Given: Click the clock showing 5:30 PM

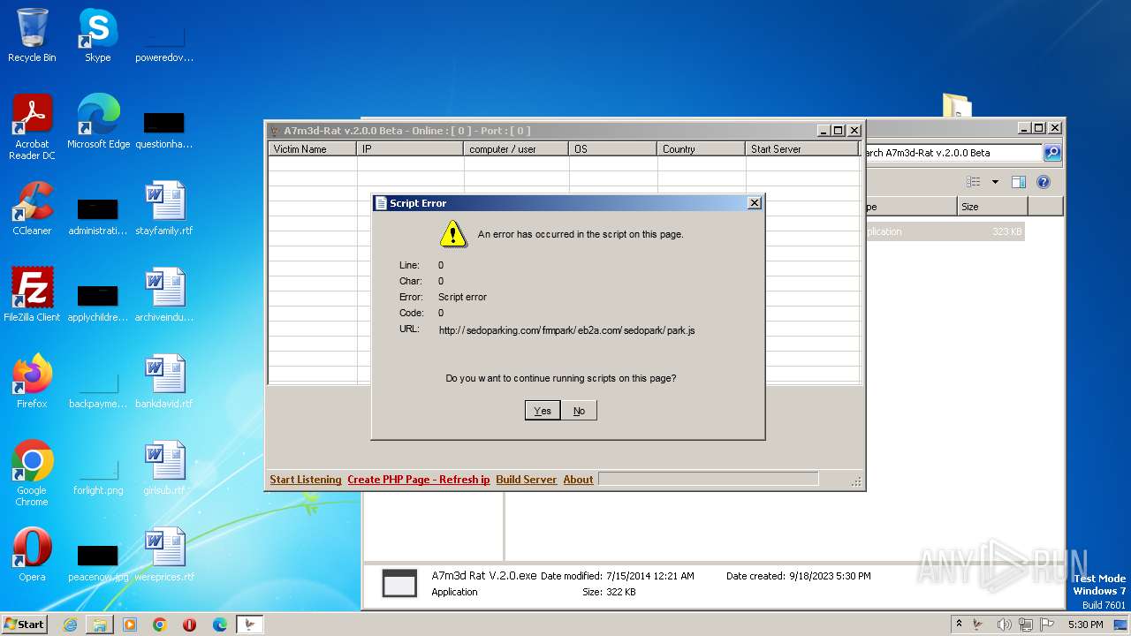Looking at the screenshot, I should (x=1085, y=625).
